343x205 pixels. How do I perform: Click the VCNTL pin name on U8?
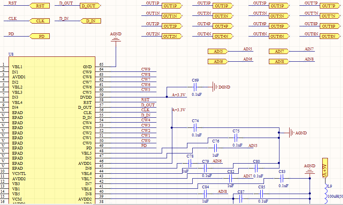pos(19,174)
